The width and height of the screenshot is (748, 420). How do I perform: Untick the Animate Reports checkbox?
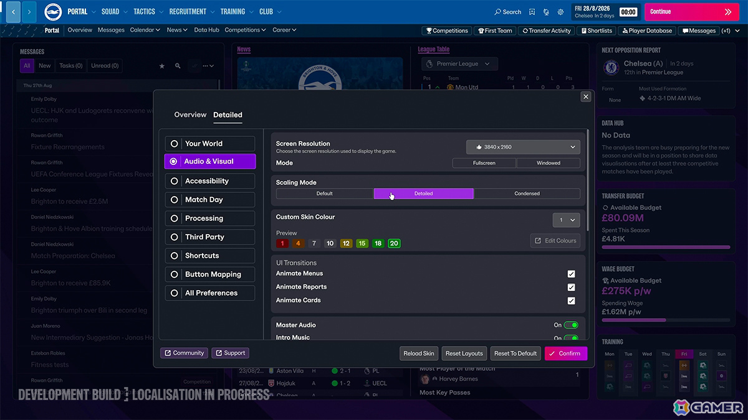click(571, 287)
